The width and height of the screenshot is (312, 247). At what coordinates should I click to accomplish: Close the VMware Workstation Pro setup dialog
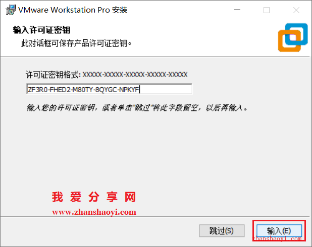(x=296, y=10)
